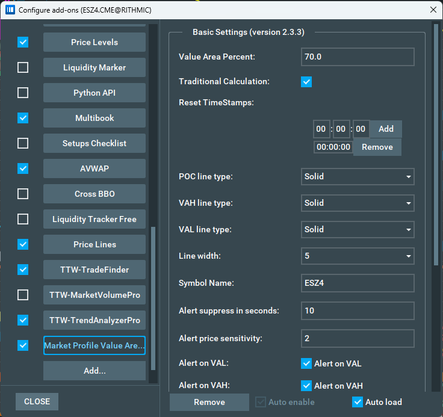Open the Multibook add-on settings
This screenshot has height=417, width=443.
94,118
